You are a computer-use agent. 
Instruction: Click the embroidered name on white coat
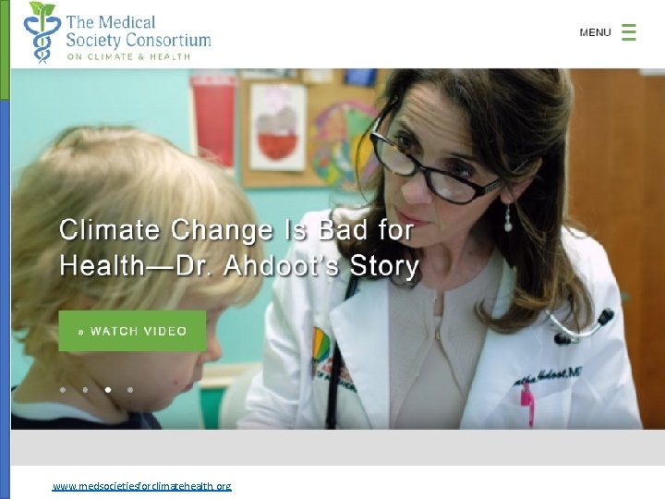pyautogui.click(x=547, y=377)
